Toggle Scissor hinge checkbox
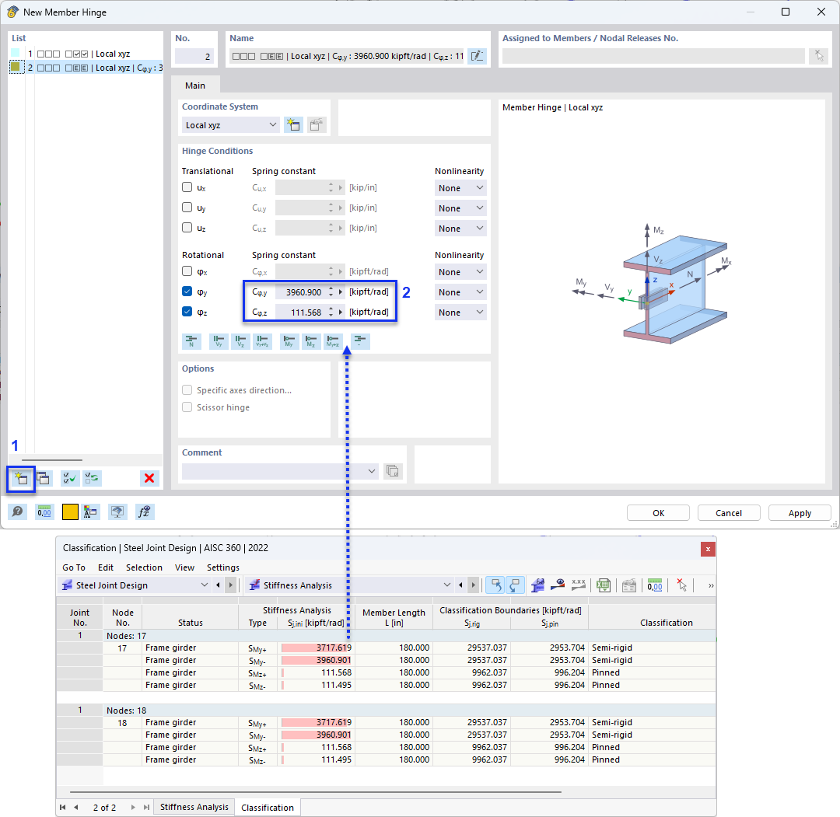840x817 pixels. click(x=187, y=407)
